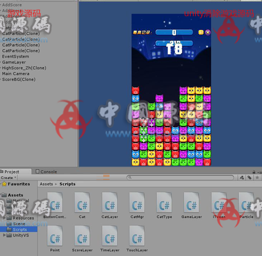Select the CatLayer script icon
The height and width of the screenshot is (256, 262).
click(x=110, y=203)
